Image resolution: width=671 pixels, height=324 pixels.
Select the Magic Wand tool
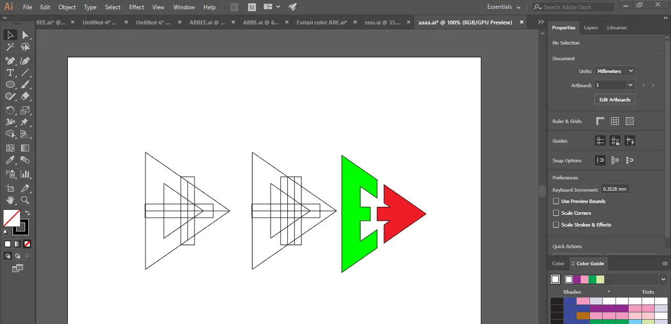[x=10, y=48]
